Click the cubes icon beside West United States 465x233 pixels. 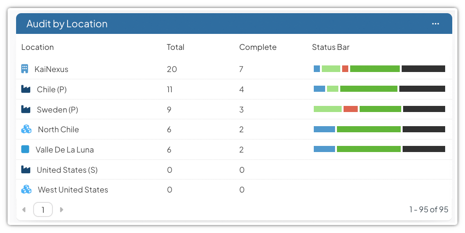26,190
